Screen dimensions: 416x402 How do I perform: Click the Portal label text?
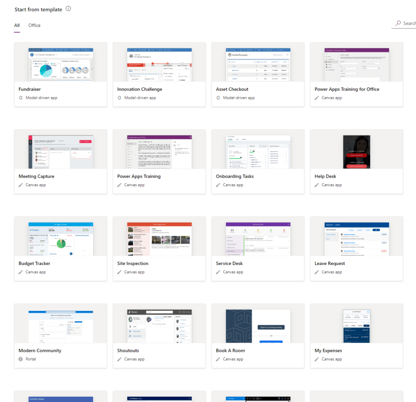(31, 359)
